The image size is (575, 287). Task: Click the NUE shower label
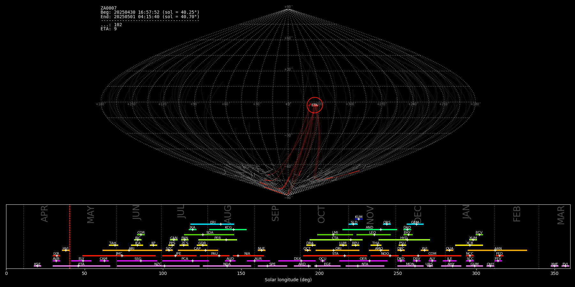point(261,249)
